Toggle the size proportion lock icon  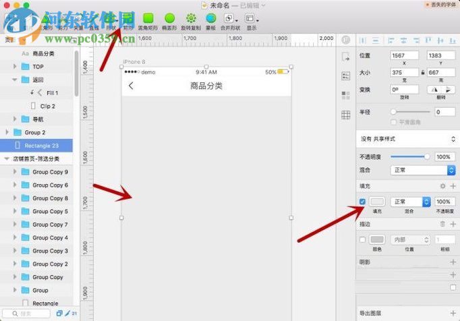(x=423, y=72)
